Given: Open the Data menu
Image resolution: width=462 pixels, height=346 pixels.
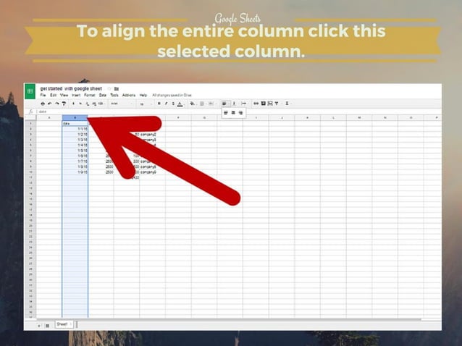Looking at the screenshot, I should pos(103,95).
